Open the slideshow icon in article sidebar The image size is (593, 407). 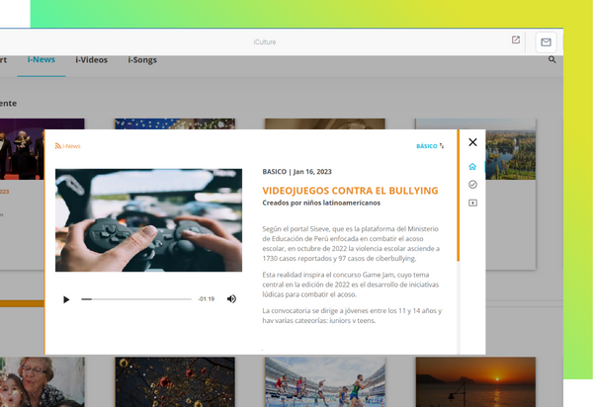(472, 203)
